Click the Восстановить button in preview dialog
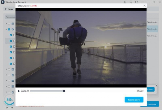This screenshot has height=110, width=162. point(134,100)
